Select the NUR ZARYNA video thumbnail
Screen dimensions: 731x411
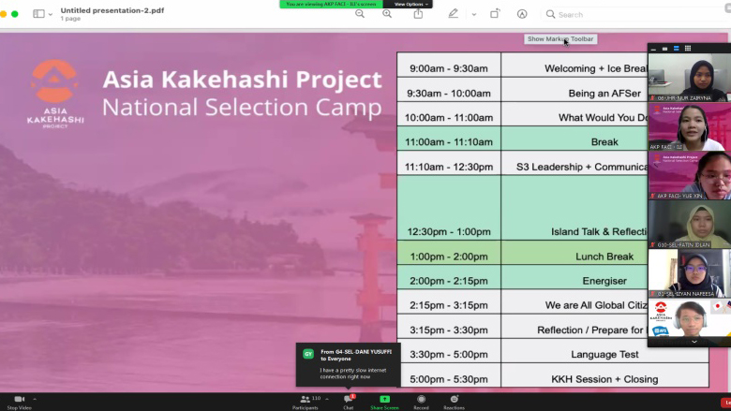(690, 78)
